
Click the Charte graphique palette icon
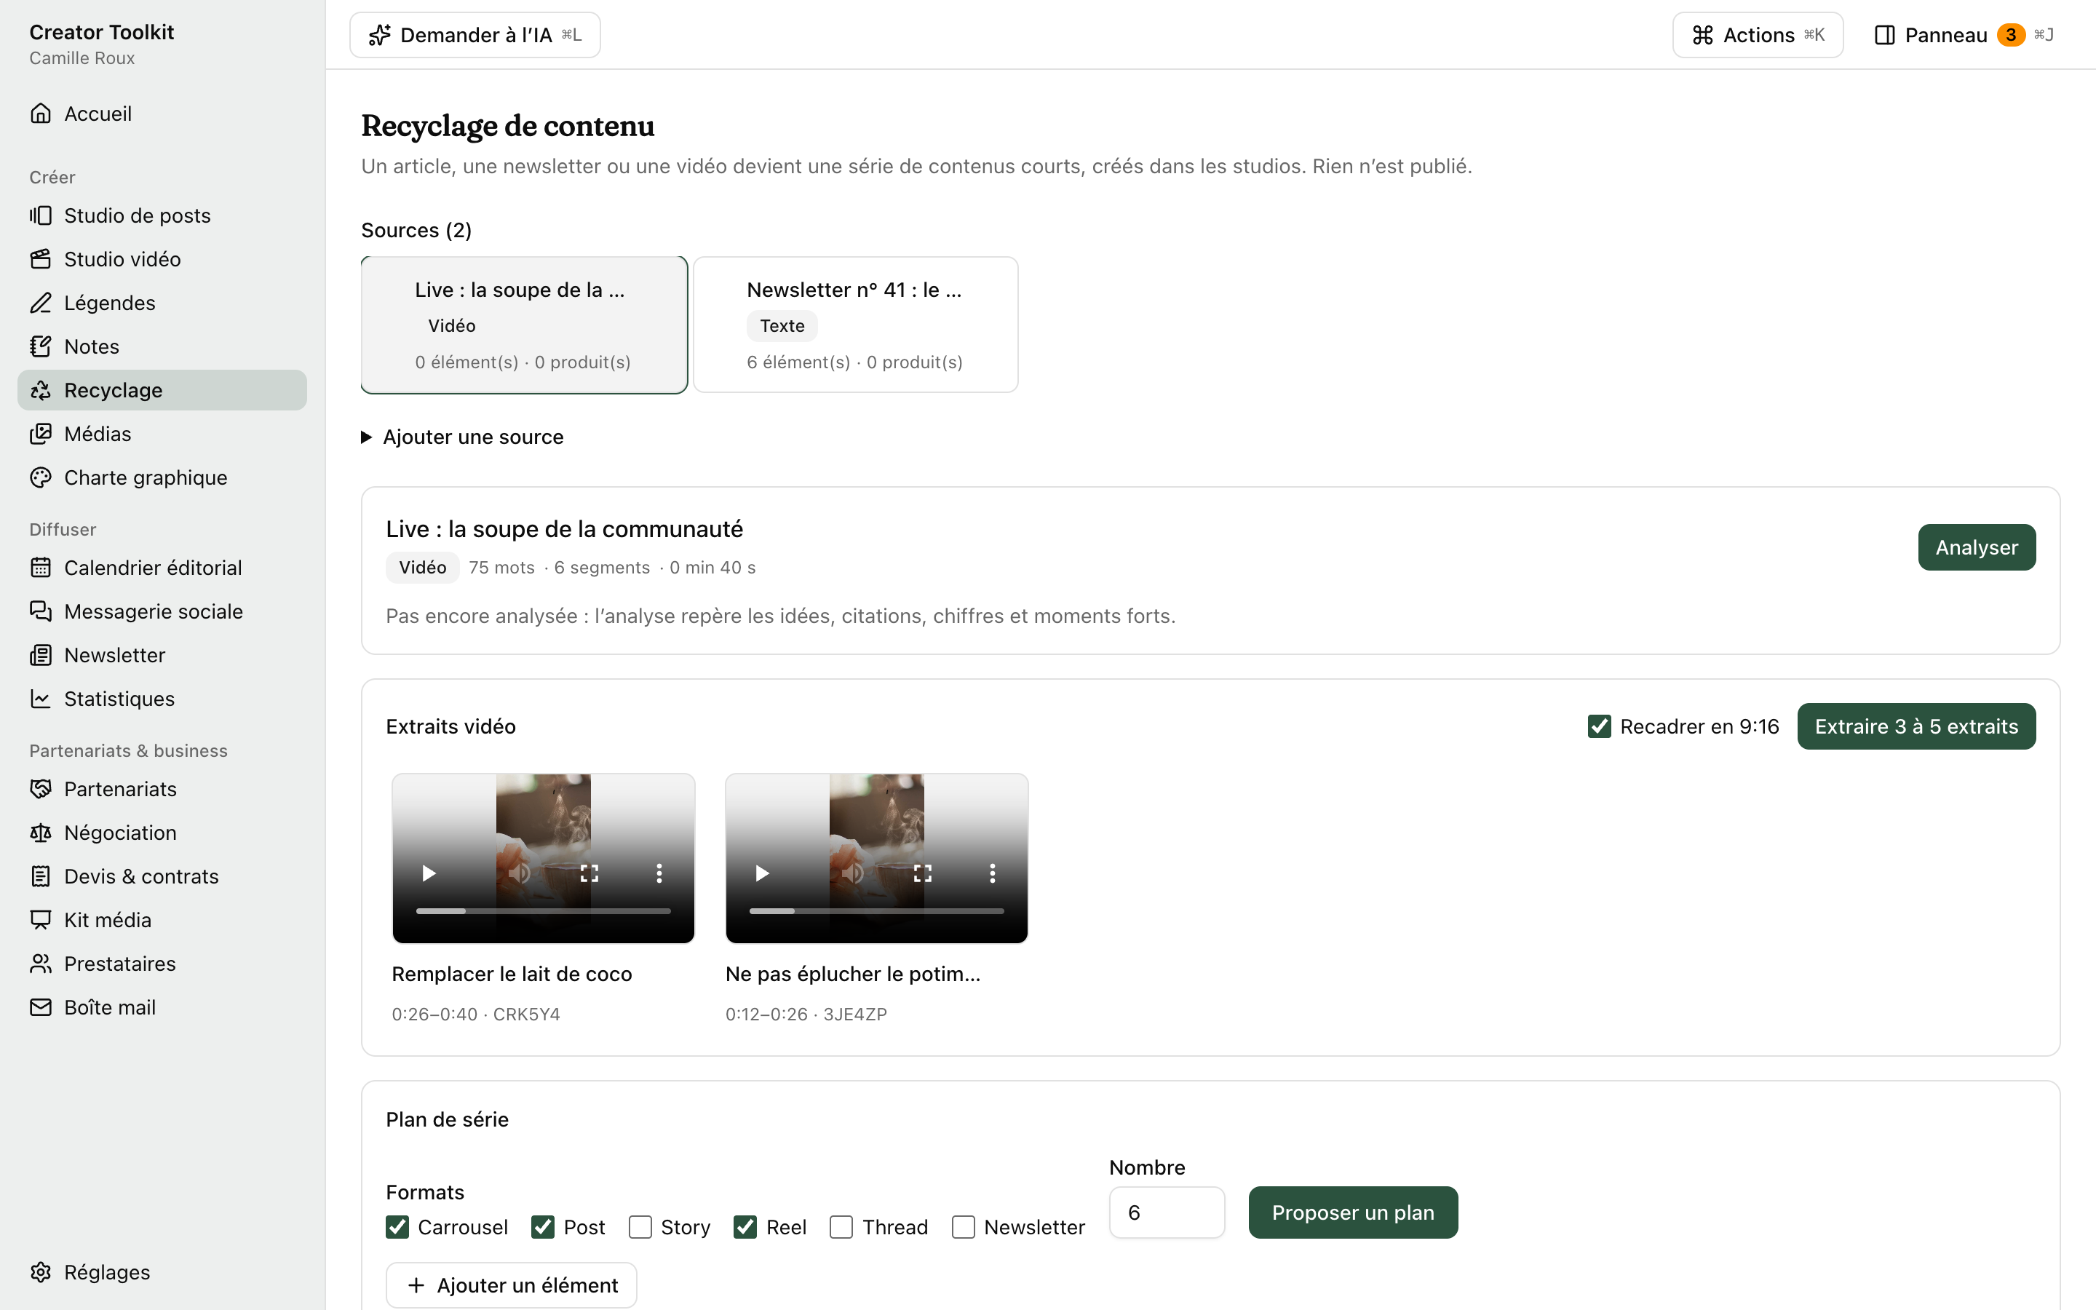click(41, 477)
